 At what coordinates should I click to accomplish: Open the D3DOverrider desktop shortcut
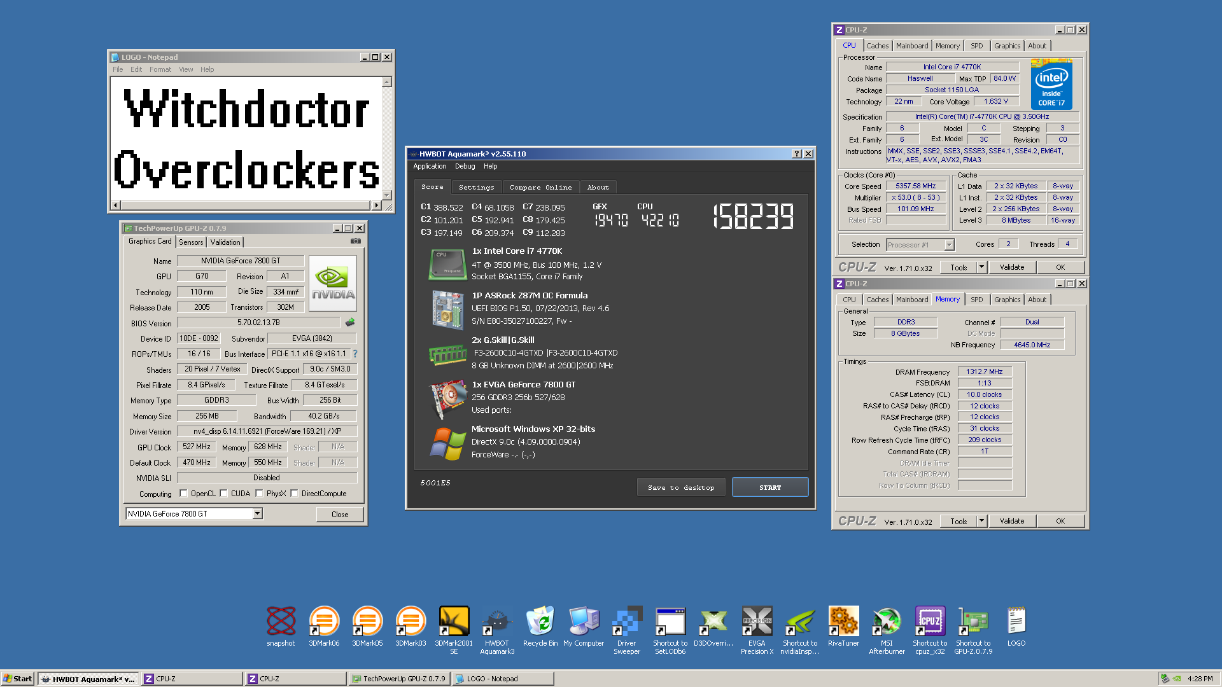coord(713,621)
